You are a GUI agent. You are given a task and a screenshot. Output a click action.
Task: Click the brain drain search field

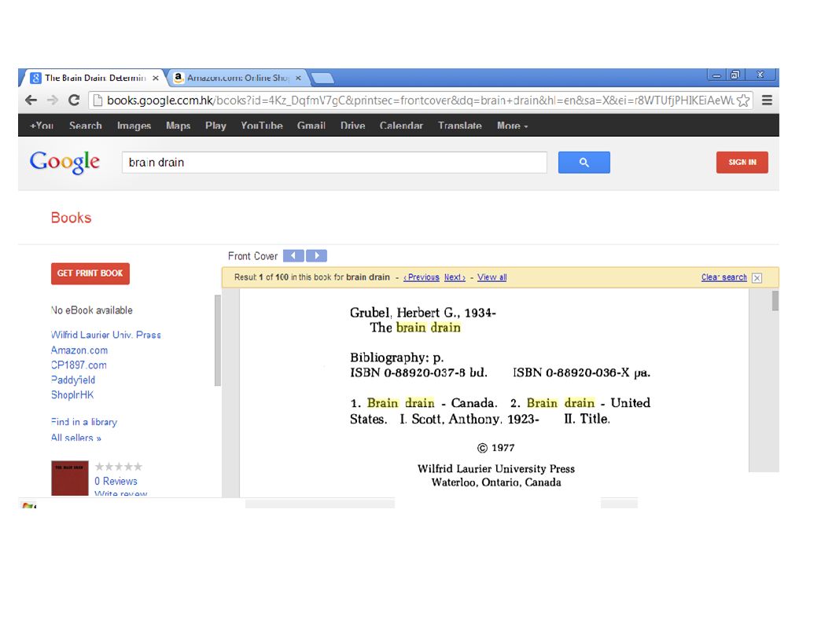click(334, 163)
